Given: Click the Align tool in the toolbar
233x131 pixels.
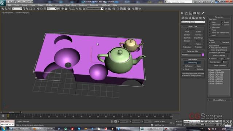Looking at the screenshot, I should pyautogui.click(x=110, y=9).
